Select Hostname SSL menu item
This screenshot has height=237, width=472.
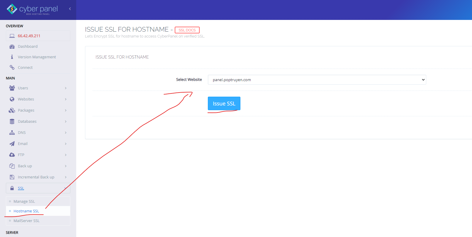pyautogui.click(x=26, y=211)
